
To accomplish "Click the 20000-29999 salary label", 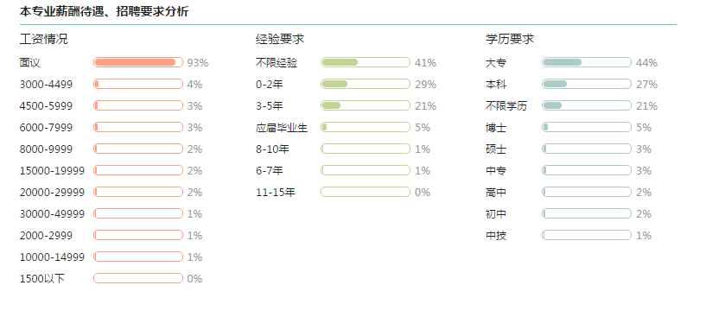I will (x=52, y=193).
